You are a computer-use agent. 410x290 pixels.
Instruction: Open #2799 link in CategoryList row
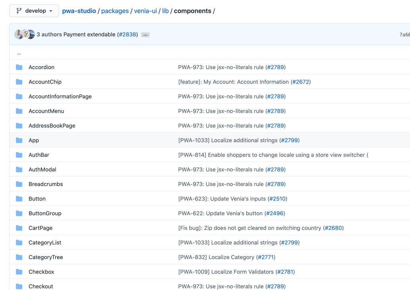click(x=289, y=243)
